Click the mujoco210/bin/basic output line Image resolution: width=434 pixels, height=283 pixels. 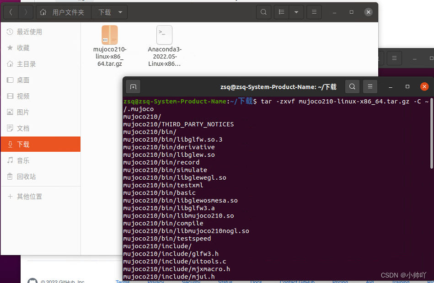[x=160, y=193]
